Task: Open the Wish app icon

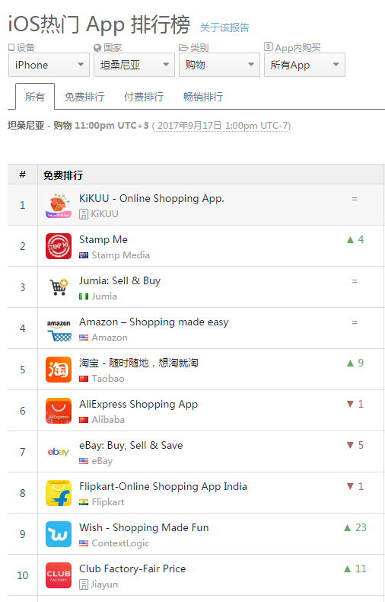Action: pyautogui.click(x=59, y=533)
